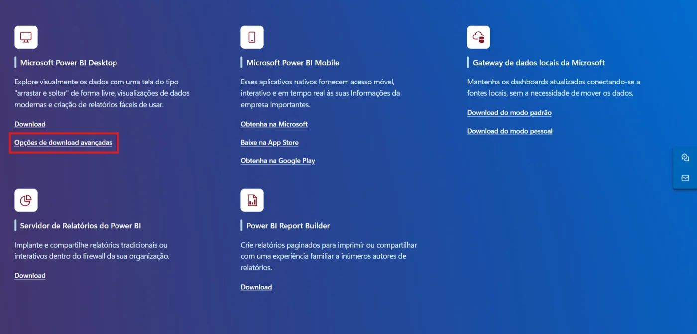
Task: Click the Report Builder document chart icon
Action: pos(252,200)
